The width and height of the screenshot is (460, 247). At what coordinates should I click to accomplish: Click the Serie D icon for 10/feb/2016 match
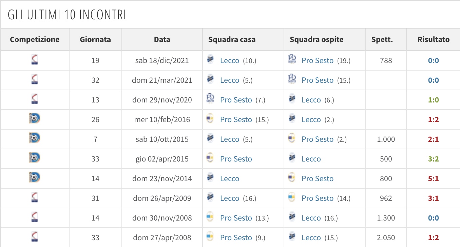pyautogui.click(x=34, y=119)
